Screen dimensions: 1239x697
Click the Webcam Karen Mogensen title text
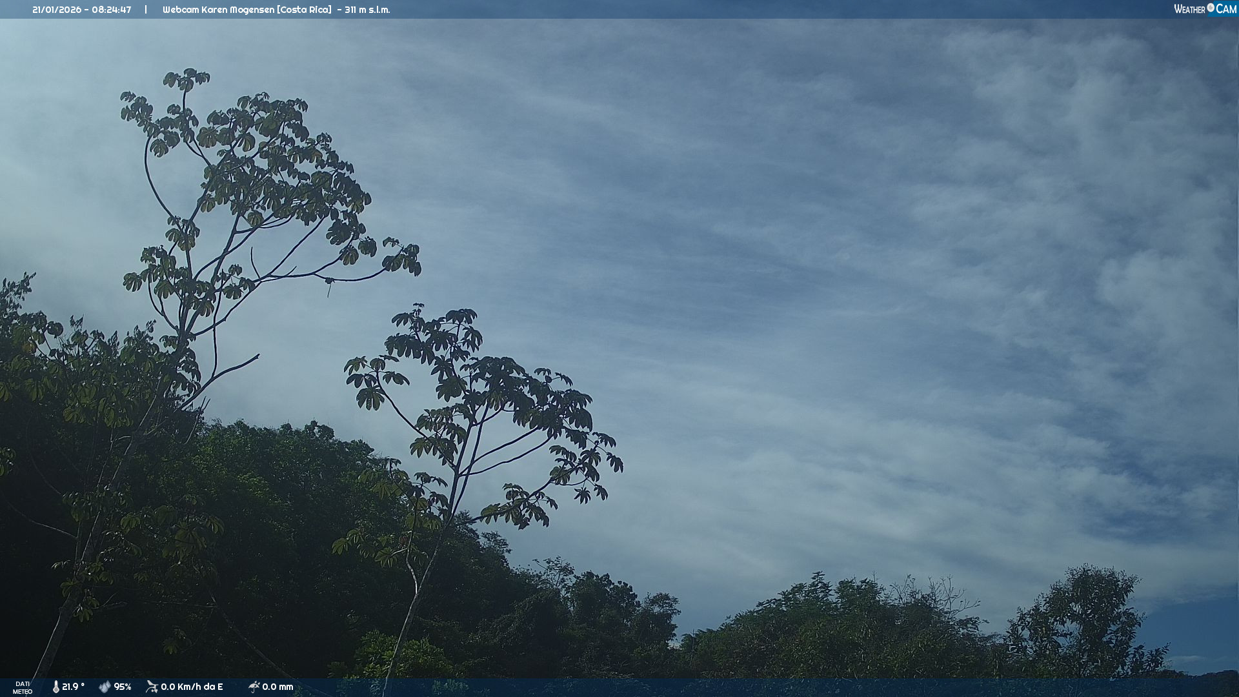point(218,10)
